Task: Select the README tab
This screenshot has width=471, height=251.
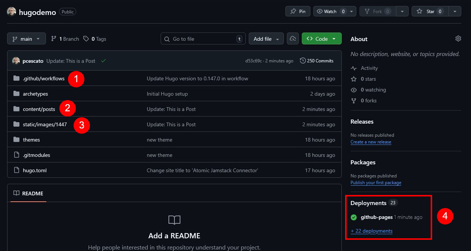Action: [x=28, y=193]
